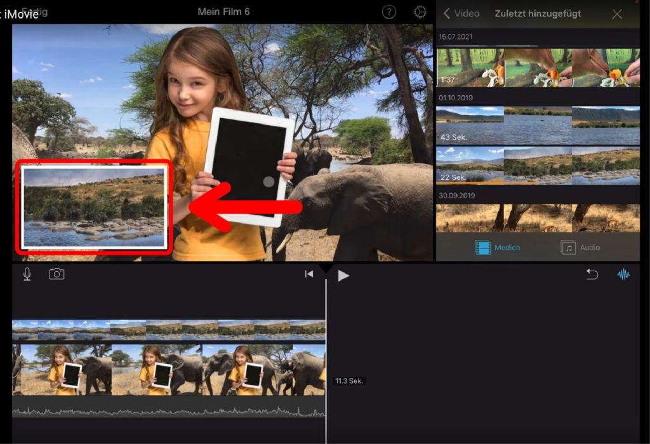Switch to the Audio tab
The height and width of the screenshot is (444, 650).
pos(580,248)
